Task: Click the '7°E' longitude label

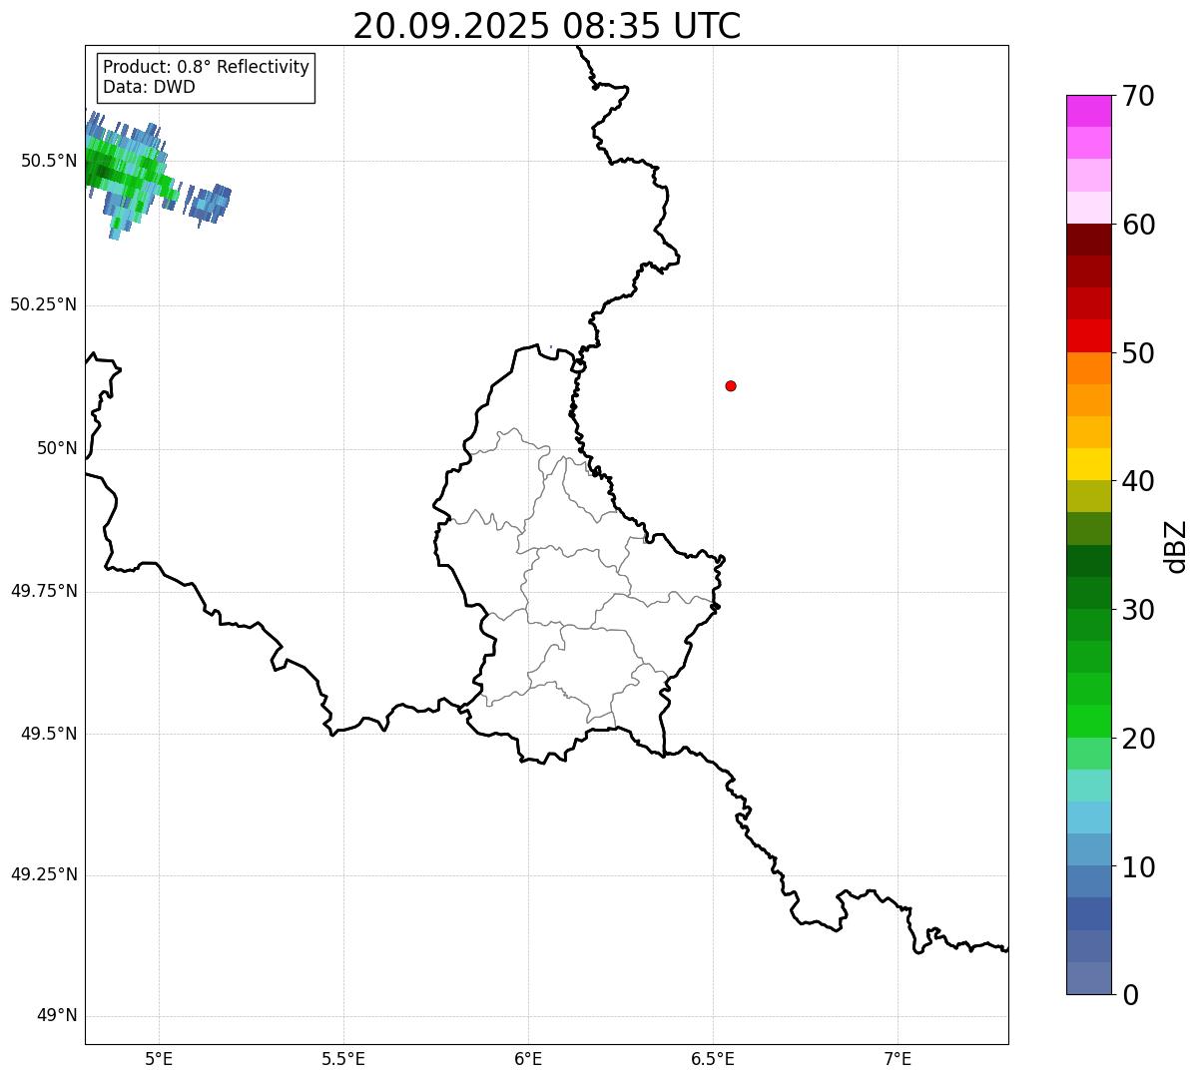Action: point(898,1059)
